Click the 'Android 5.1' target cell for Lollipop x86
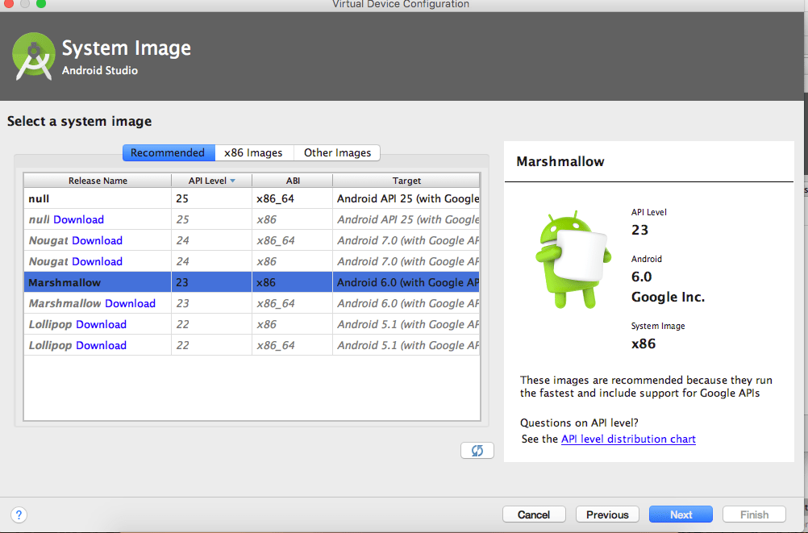Viewport: 808px width, 533px height. [x=406, y=324]
